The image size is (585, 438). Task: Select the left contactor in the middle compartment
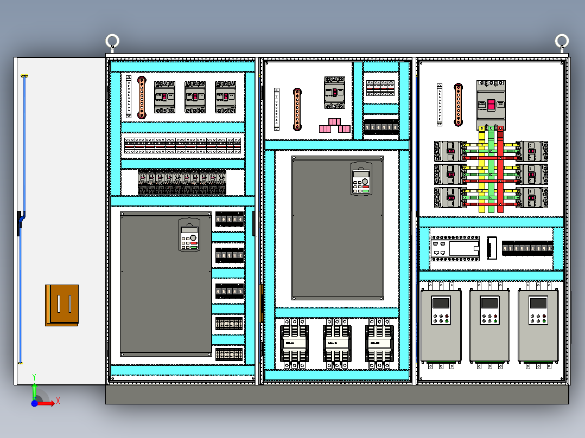pos(294,343)
